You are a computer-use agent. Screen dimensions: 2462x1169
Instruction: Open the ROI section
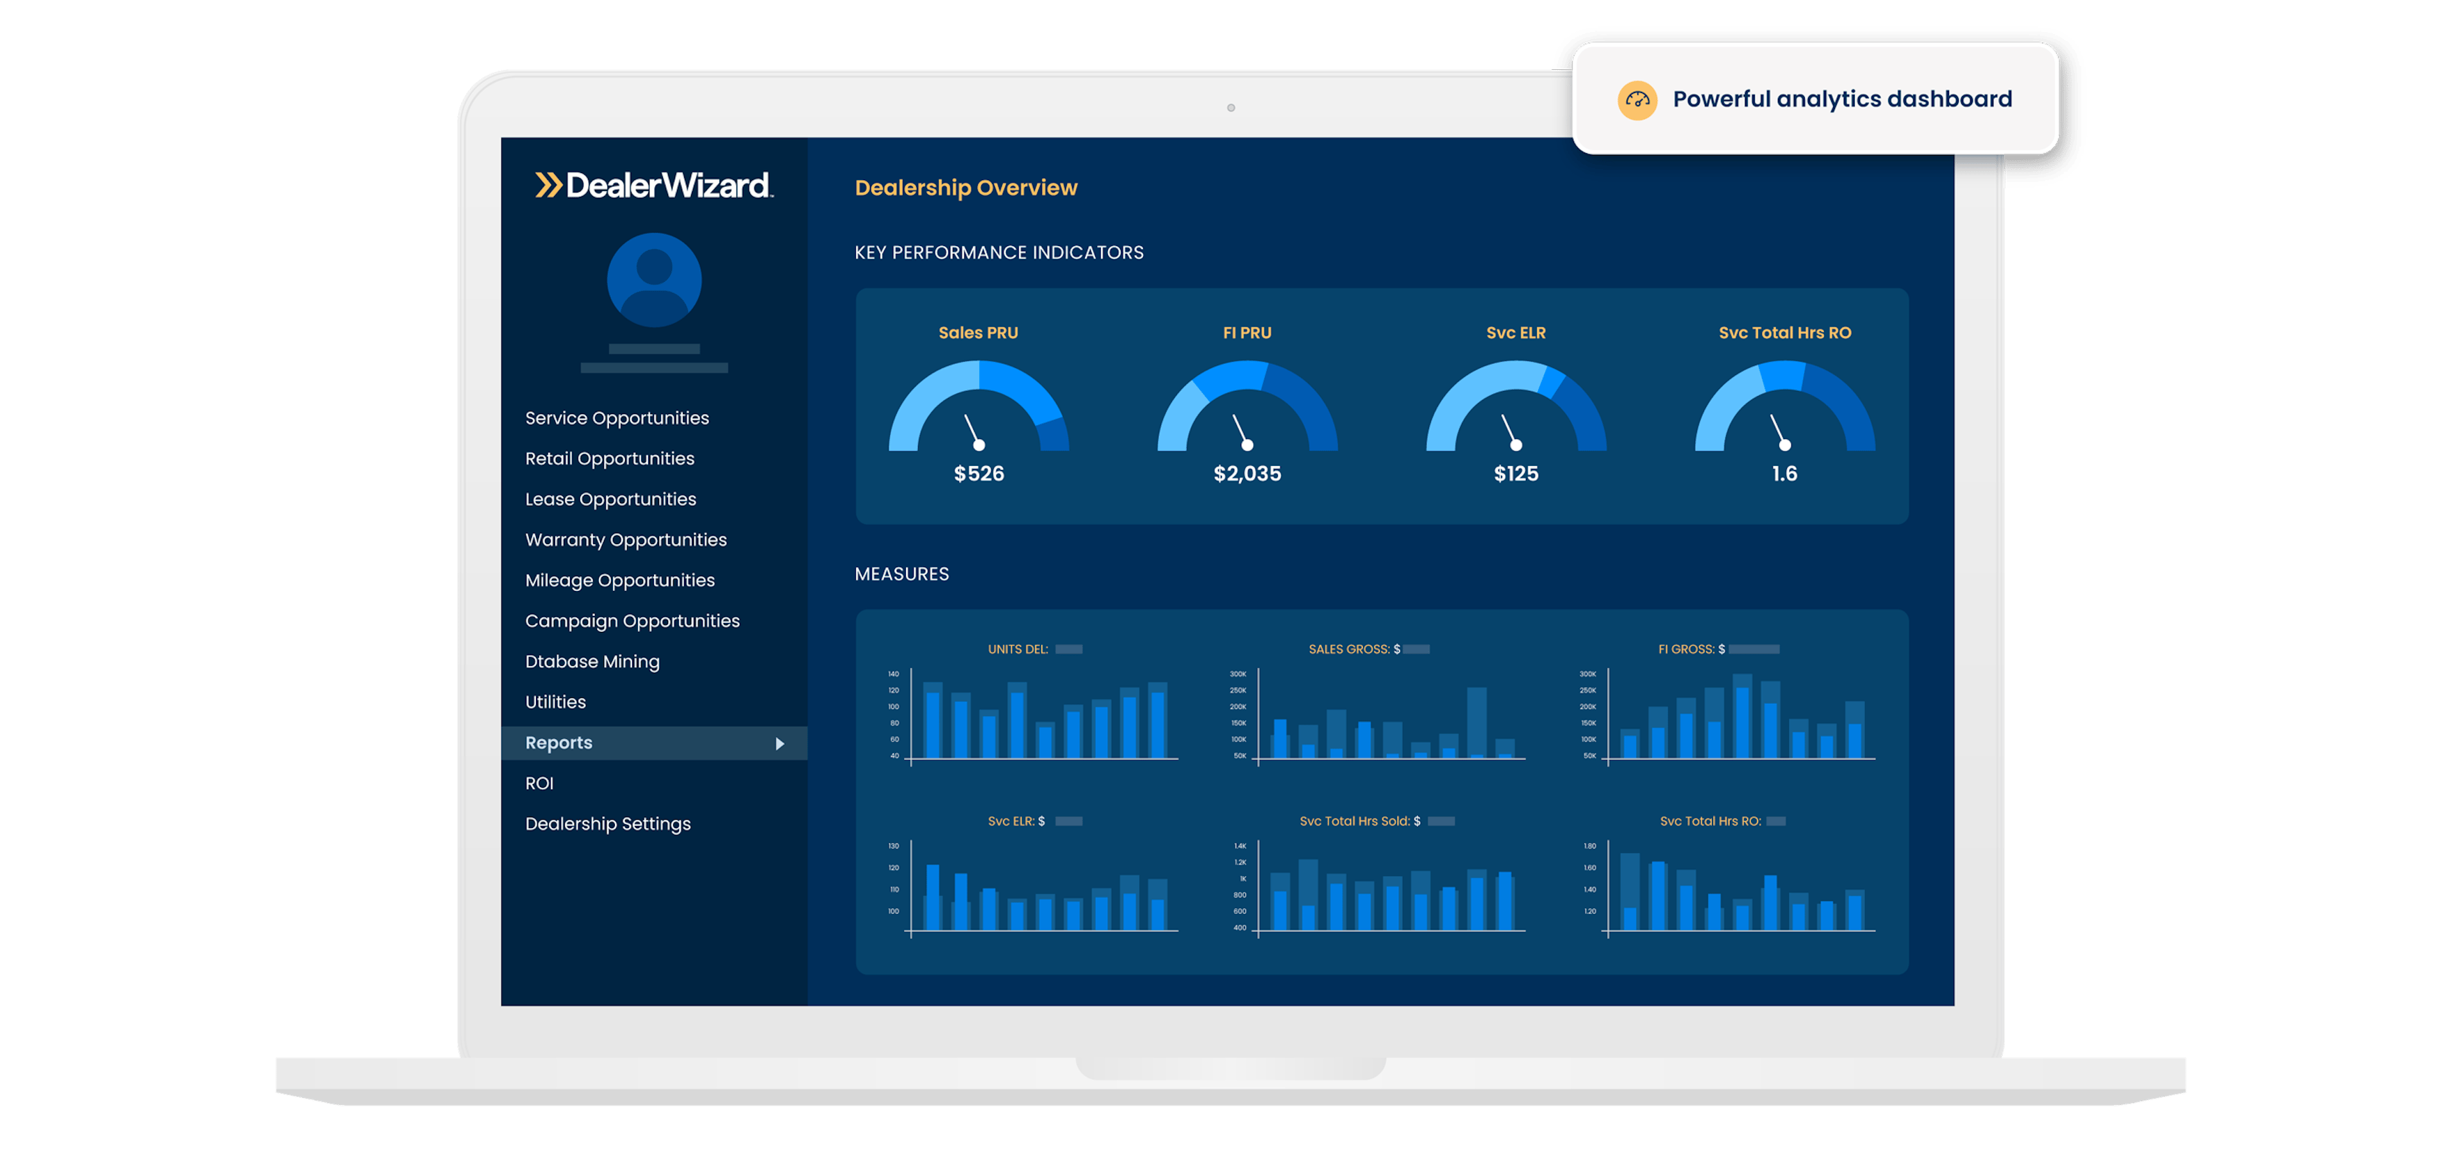pos(540,782)
